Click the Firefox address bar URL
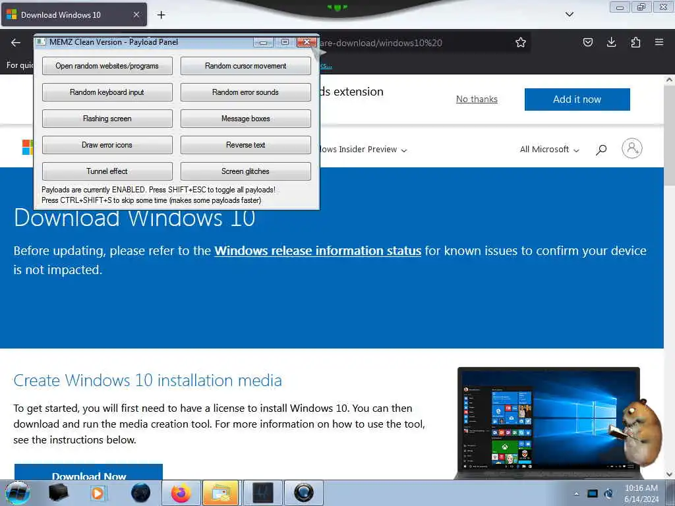675x506 pixels. (381, 43)
